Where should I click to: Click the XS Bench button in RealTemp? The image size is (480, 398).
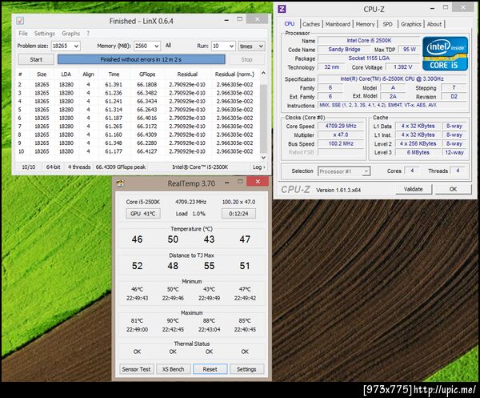coord(174,369)
